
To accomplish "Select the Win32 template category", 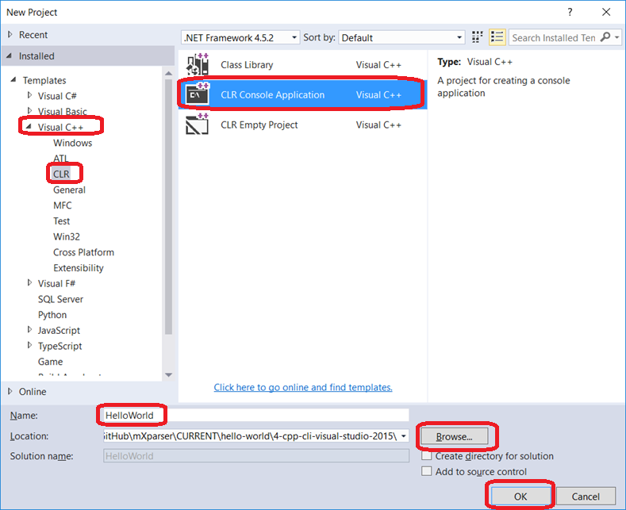I will tap(67, 236).
